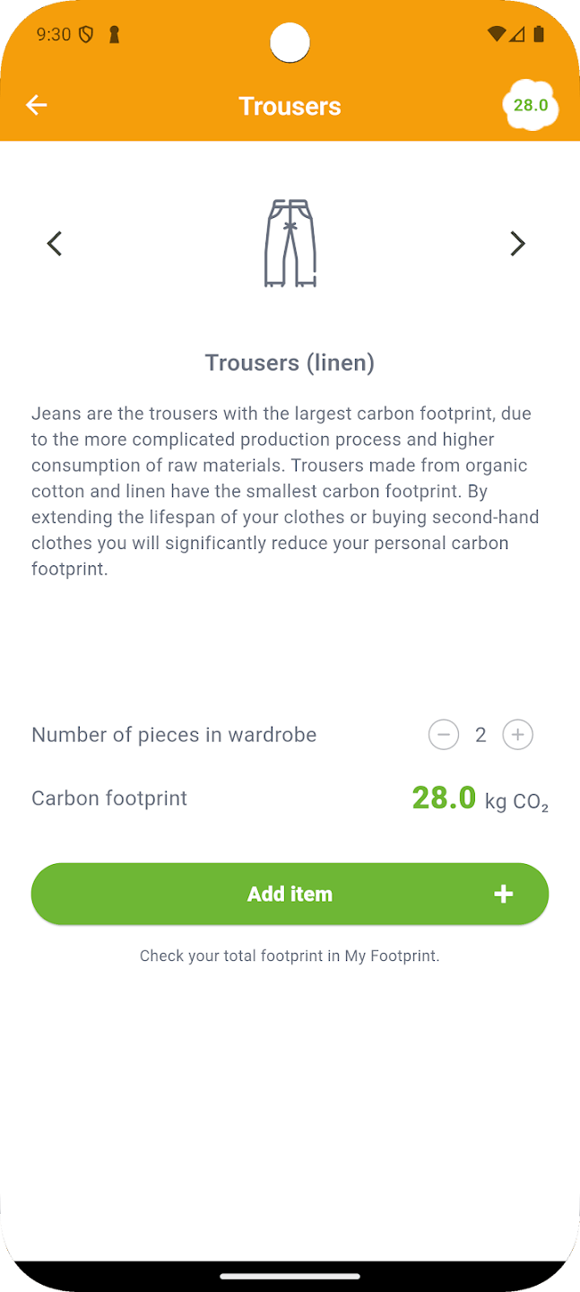The image size is (580, 1292).
Task: Show previous trousers type with left chevron
Action: tap(55, 243)
